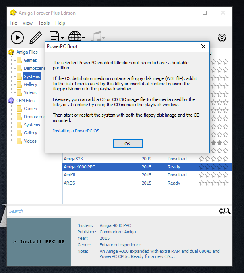This screenshot has height=273, width=244.
Task: Click the music note icon
Action: click(96, 36)
